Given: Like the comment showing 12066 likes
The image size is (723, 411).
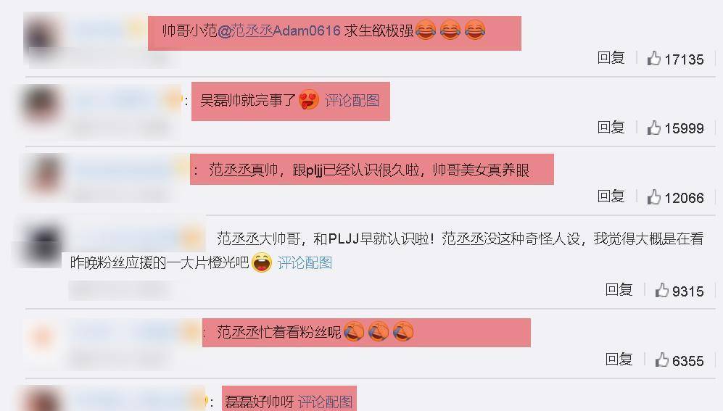Looking at the screenshot, I should pos(653,197).
